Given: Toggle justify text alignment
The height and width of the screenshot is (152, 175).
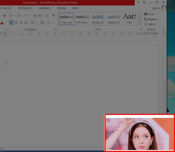Looking at the screenshot, I should pyautogui.click(x=26, y=22).
